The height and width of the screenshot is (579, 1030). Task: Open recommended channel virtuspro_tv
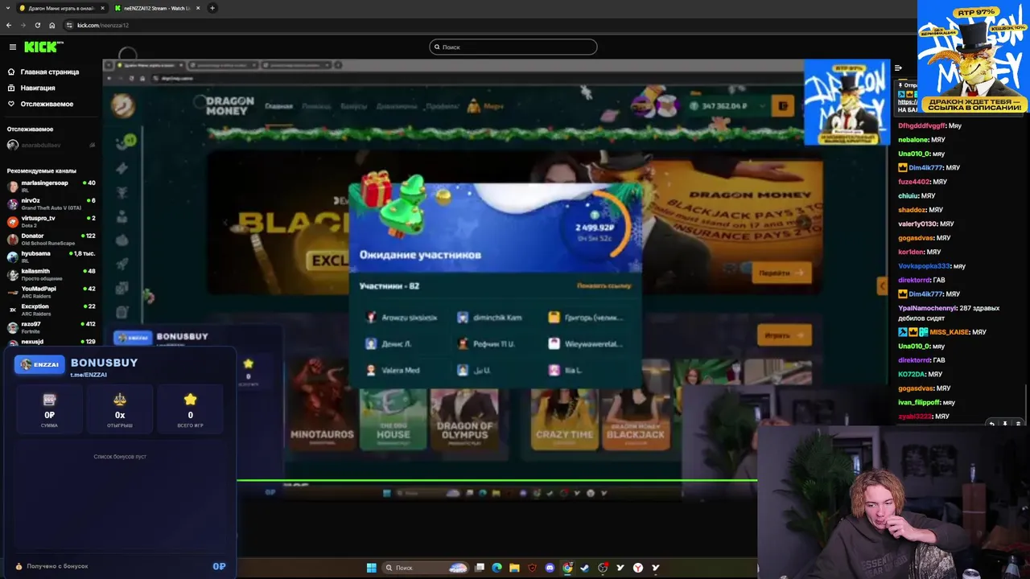pyautogui.click(x=51, y=221)
